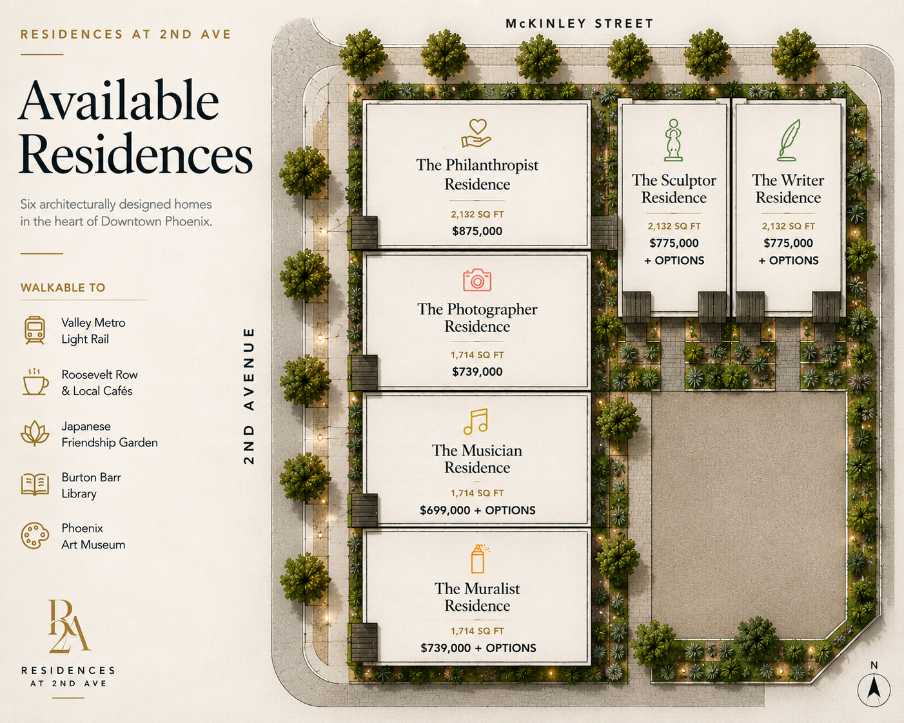Click the Musician '1,714 SQ FT' label
Screen dimensions: 904x723
[x=477, y=493]
